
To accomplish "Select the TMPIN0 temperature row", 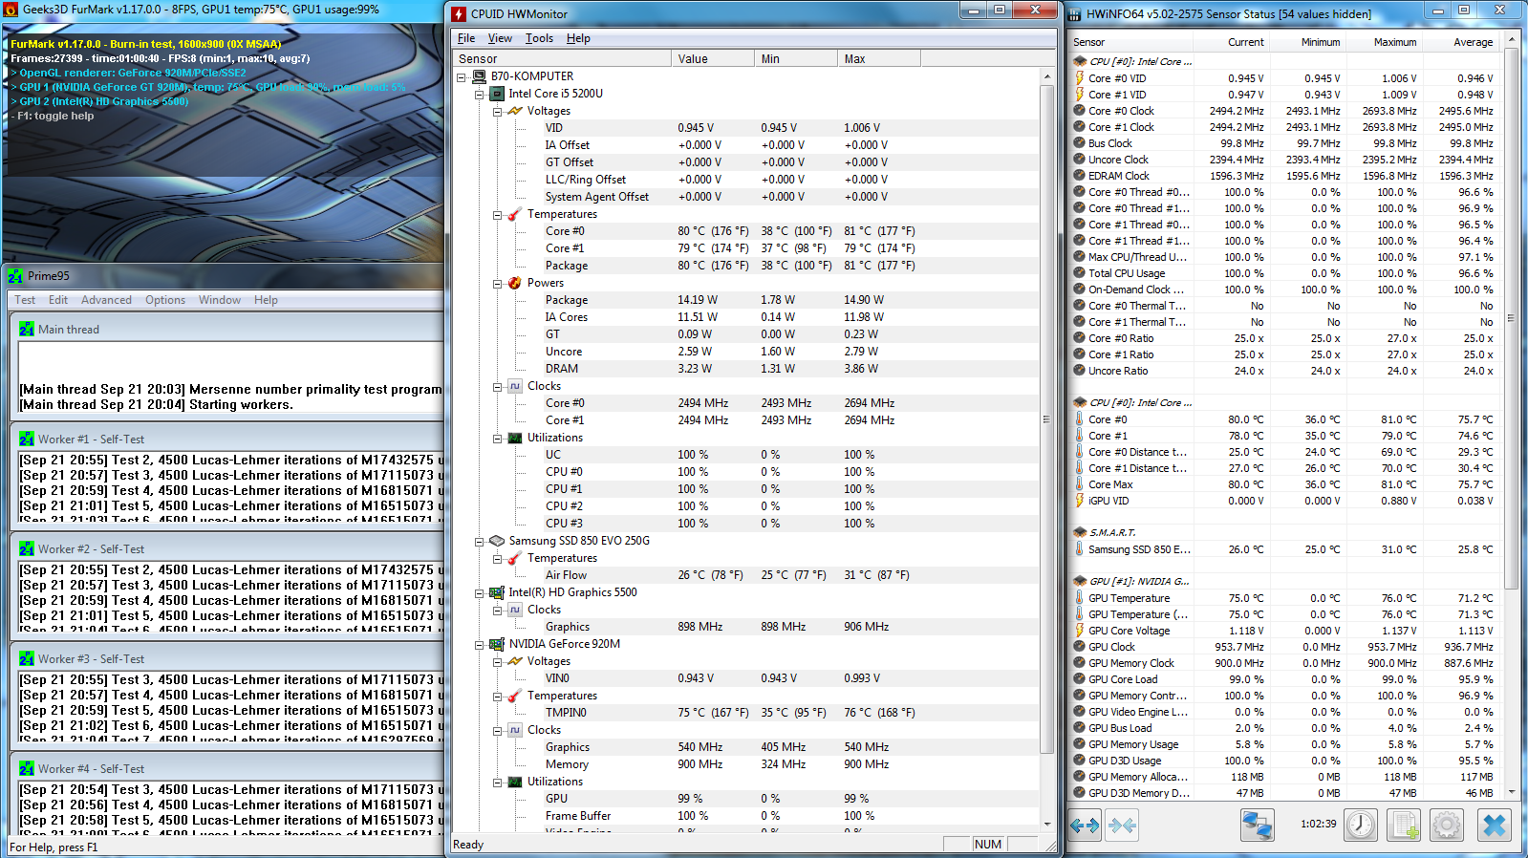I will click(746, 713).
